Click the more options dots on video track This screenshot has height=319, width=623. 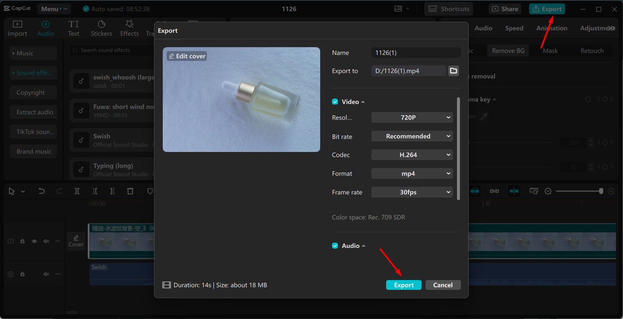pyautogui.click(x=58, y=241)
